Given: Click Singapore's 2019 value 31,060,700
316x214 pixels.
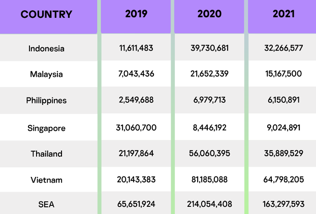Looking at the screenshot, I should click(136, 128).
